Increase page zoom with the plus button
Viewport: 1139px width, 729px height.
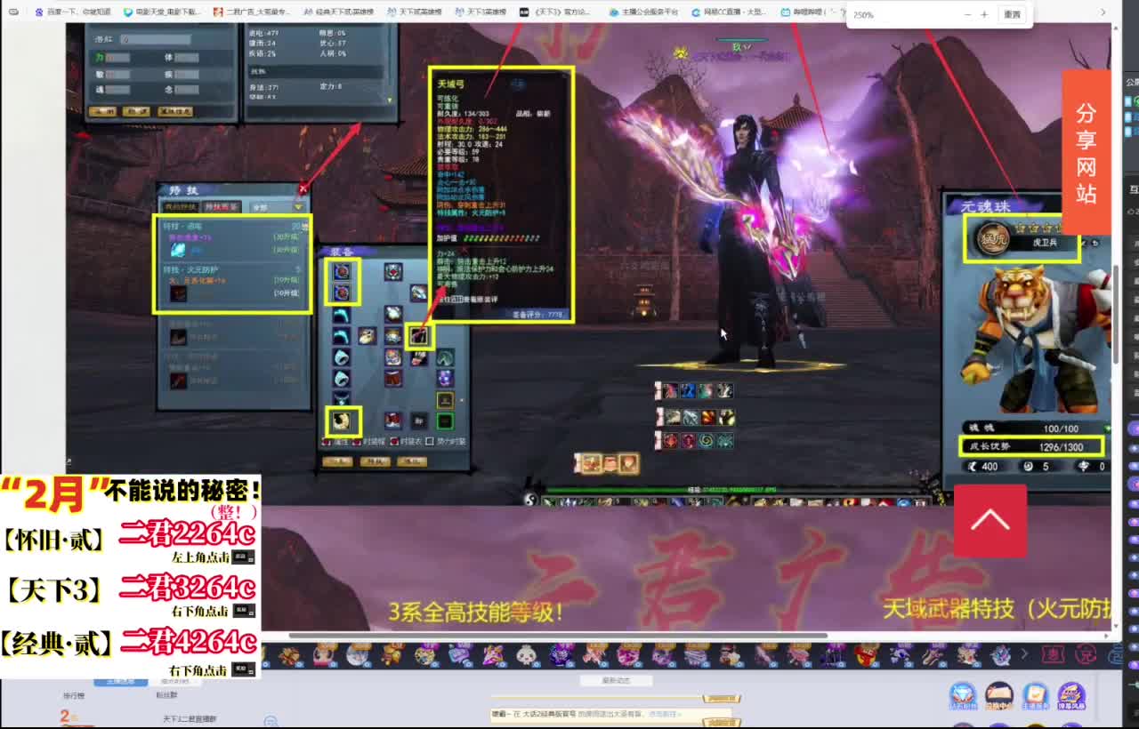coord(984,15)
